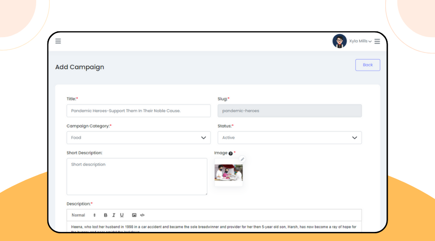Click the Slug field with pandemic-heroes
Image resolution: width=435 pixels, height=241 pixels.
[290, 111]
